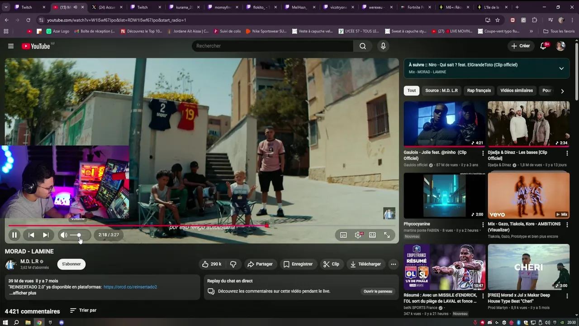This screenshot has width=579, height=326.
Task: Open the Gaulois - Jolie video thumbnail
Action: 445,124
